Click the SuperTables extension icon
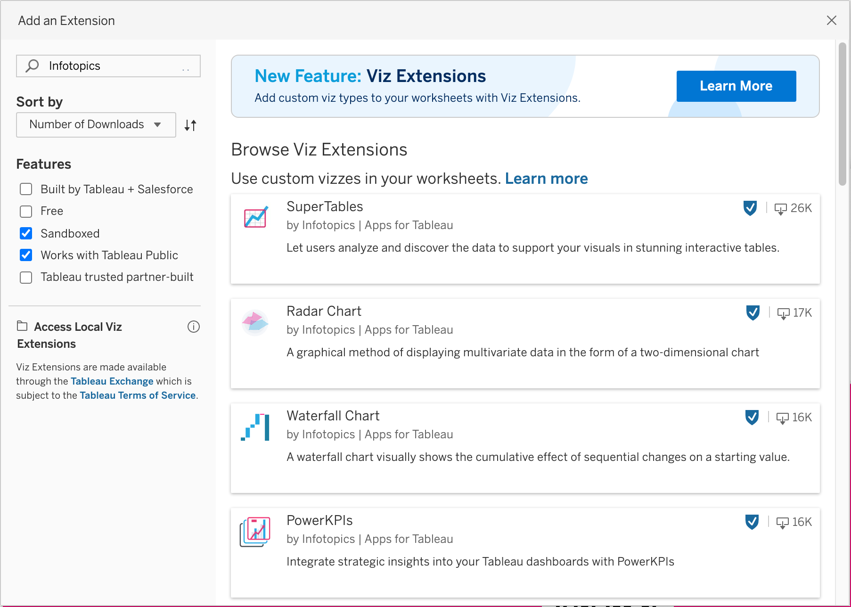This screenshot has height=607, width=851. 256,217
